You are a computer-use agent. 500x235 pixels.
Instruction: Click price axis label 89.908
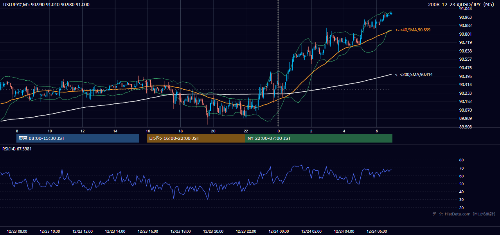[466, 127]
